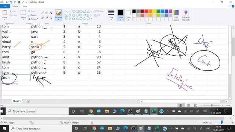Open the Paint Help icon

pyautogui.click(x=233, y=6)
